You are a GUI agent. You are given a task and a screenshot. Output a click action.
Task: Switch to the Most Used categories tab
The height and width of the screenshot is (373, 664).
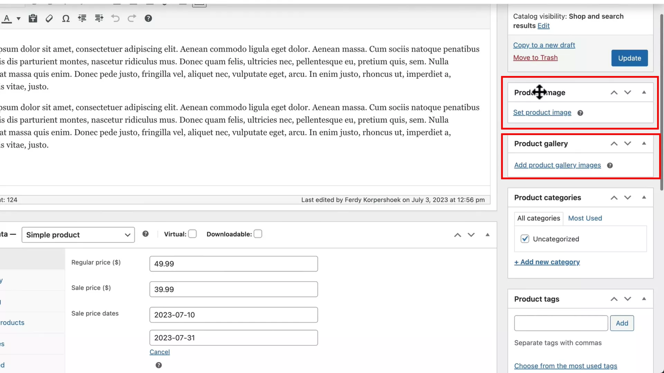point(585,218)
